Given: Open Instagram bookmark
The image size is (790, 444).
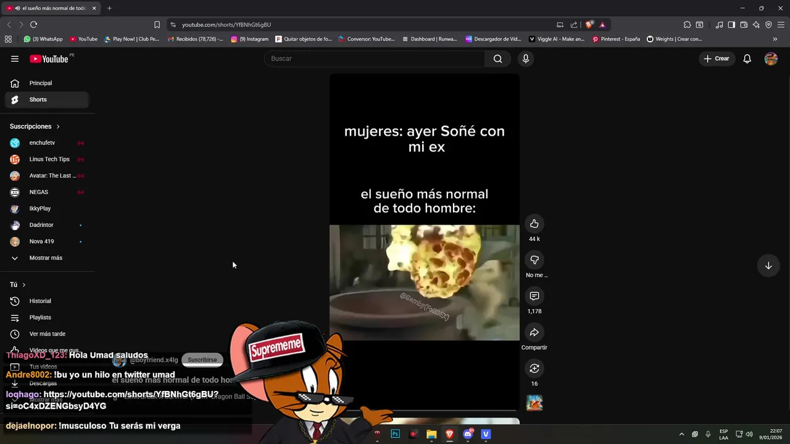Looking at the screenshot, I should click(x=250, y=39).
